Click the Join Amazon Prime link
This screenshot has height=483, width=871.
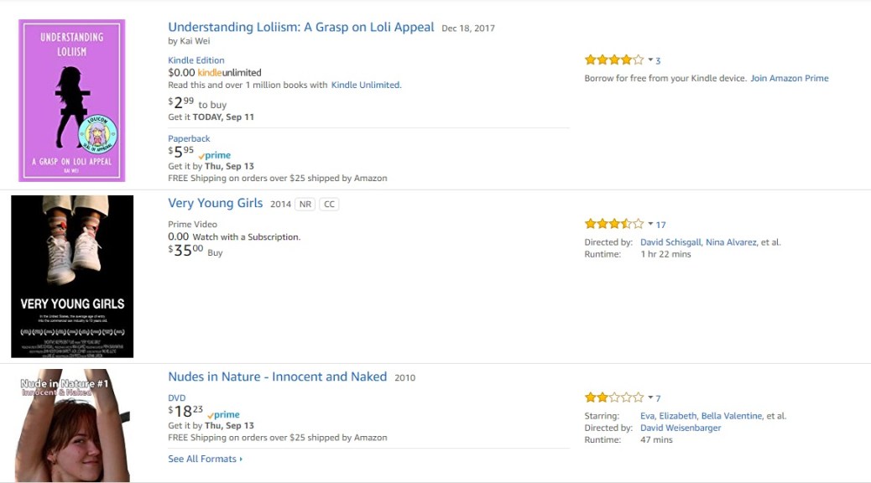(x=789, y=78)
